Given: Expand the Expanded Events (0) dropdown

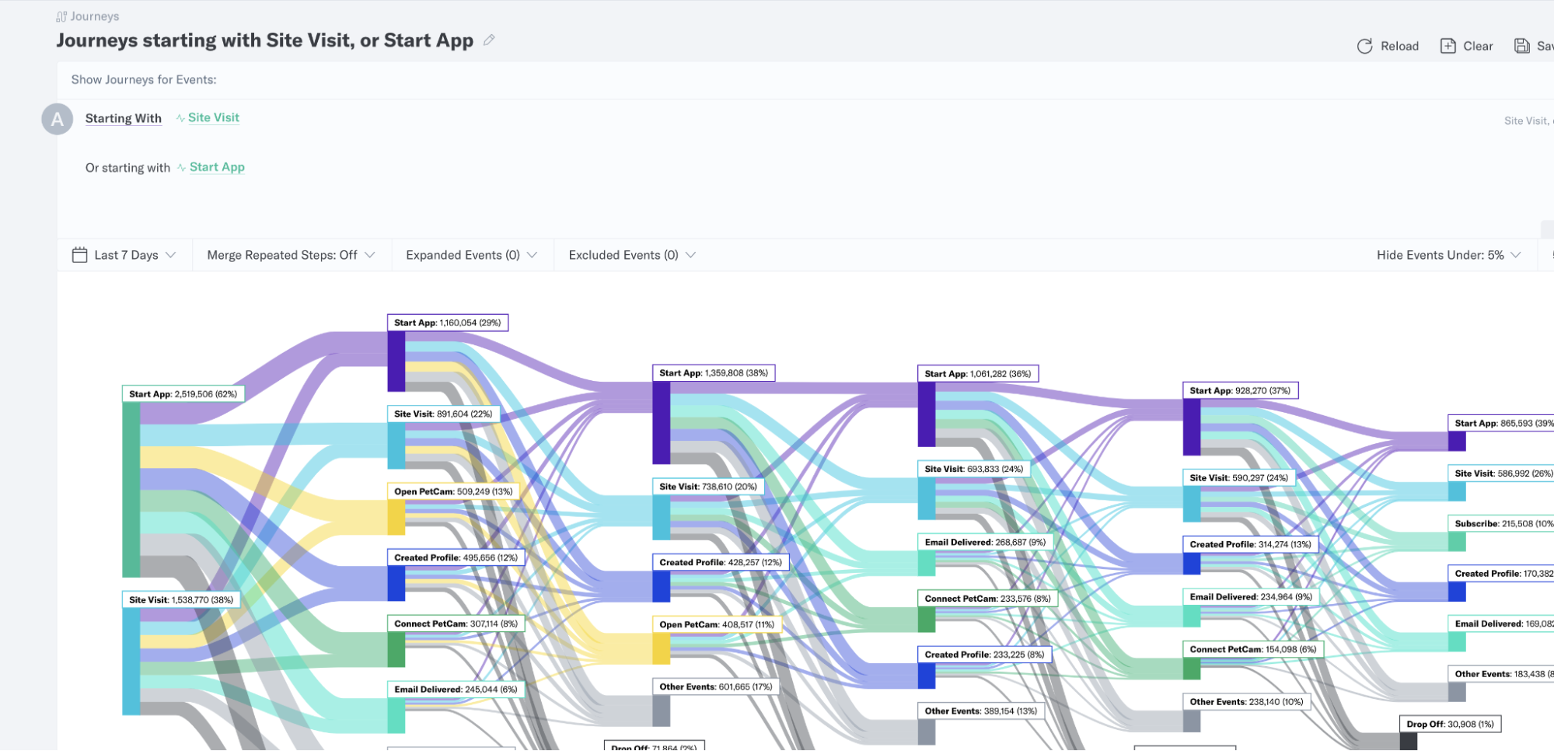Looking at the screenshot, I should pos(471,255).
